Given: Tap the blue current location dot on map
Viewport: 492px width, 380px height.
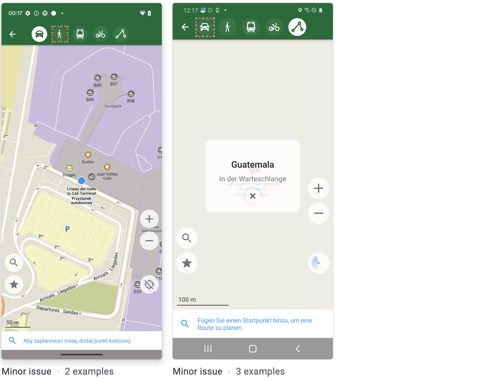Looking at the screenshot, I should [81, 180].
